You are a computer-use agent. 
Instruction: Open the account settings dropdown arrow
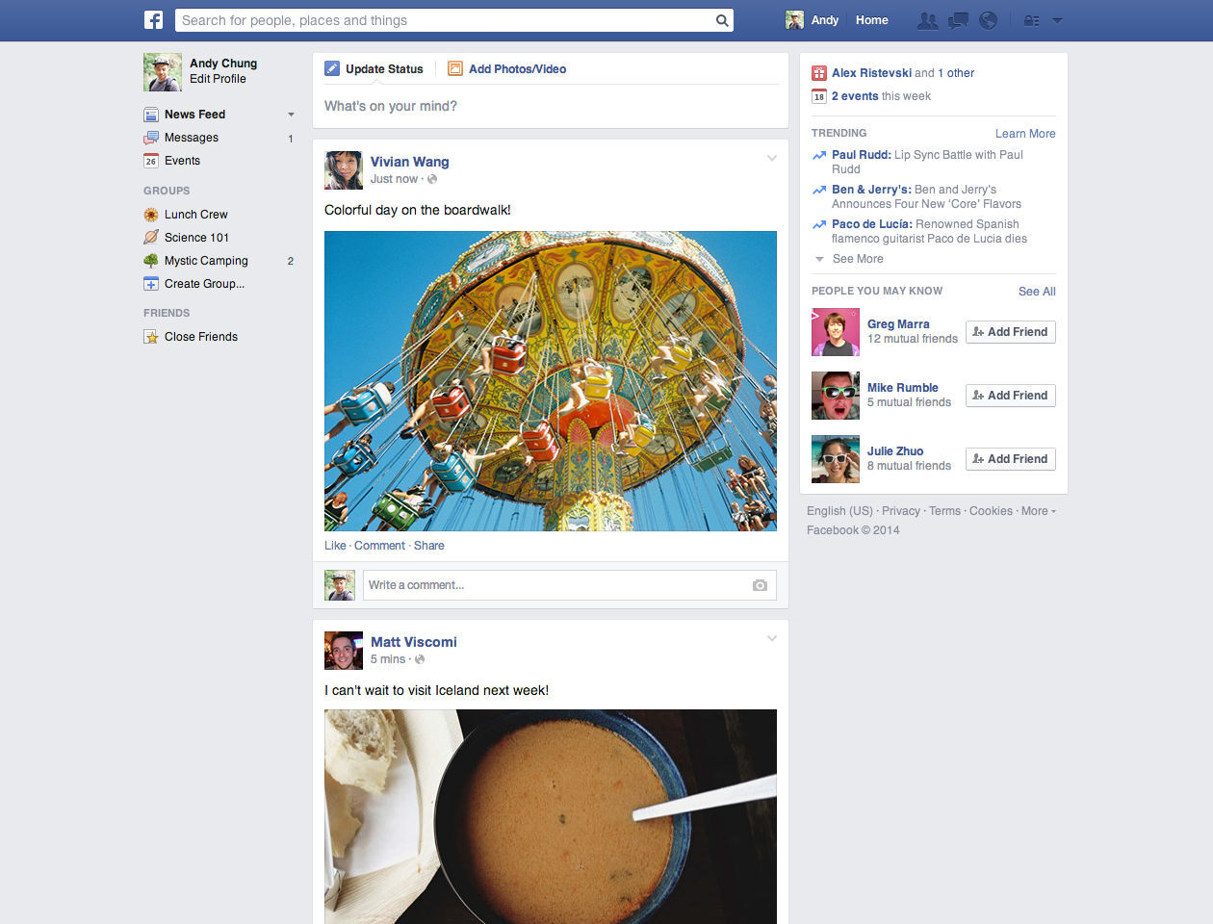pyautogui.click(x=1057, y=19)
